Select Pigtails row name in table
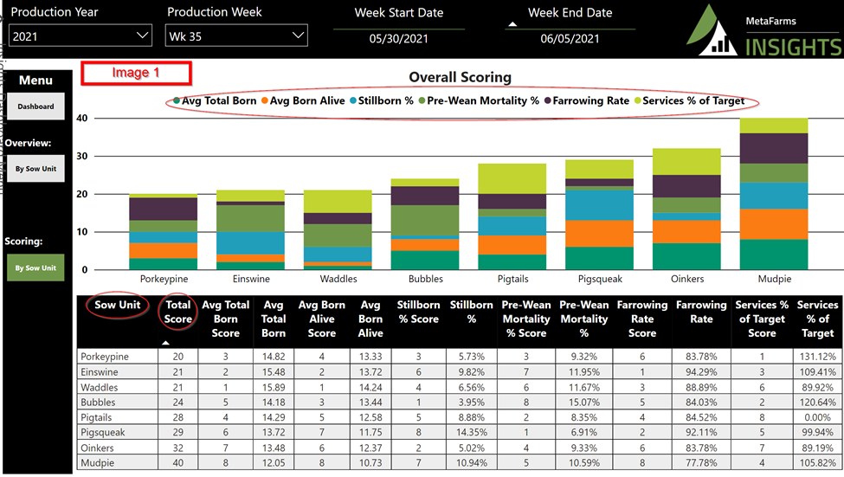The image size is (844, 477). (96, 417)
